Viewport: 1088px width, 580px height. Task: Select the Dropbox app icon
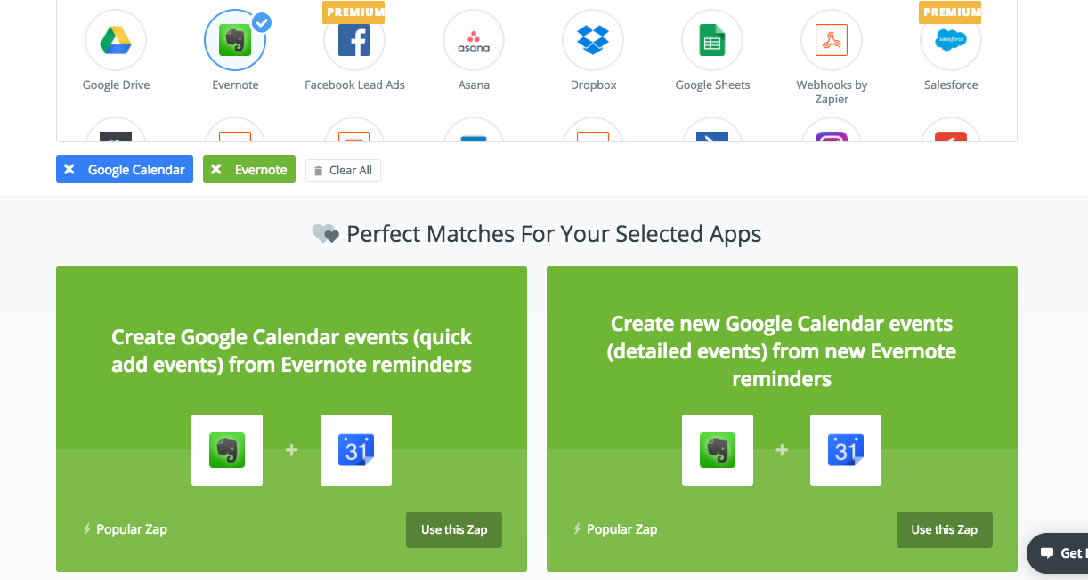point(593,40)
